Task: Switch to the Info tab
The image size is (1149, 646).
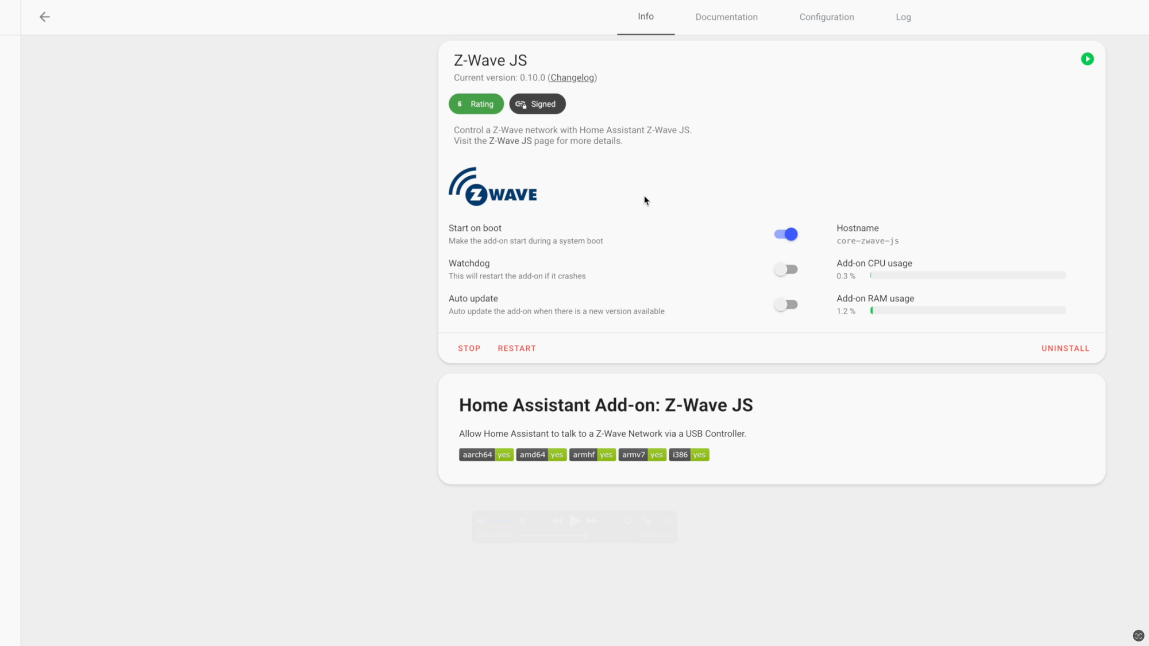Action: (x=646, y=17)
